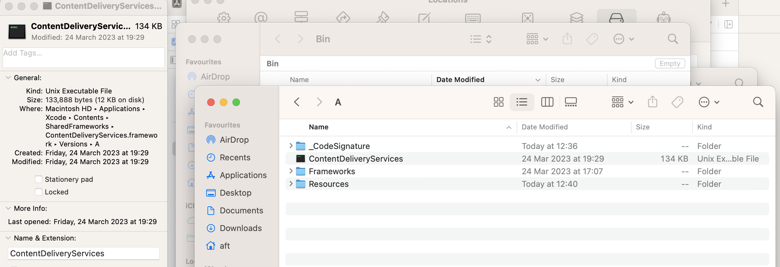Enable the Locked checkbox
Viewport: 780px width, 267px height.
39,192
